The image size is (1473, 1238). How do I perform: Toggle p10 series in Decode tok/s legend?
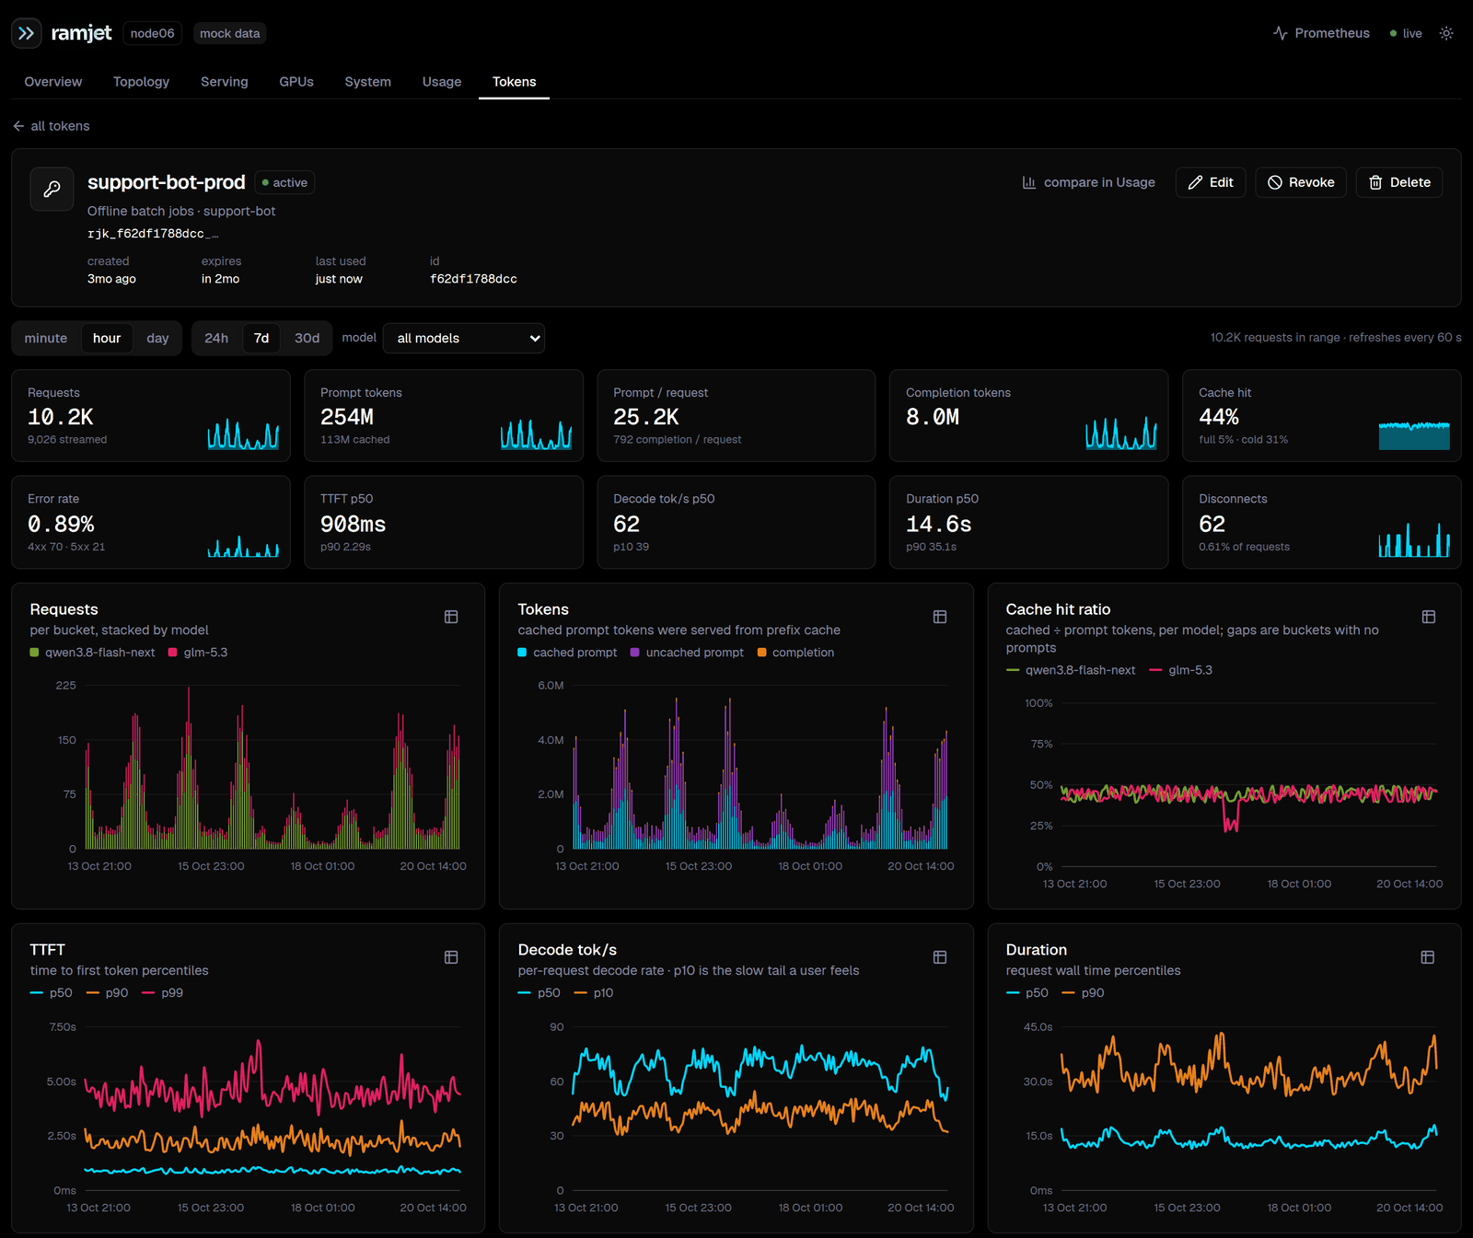tap(594, 993)
